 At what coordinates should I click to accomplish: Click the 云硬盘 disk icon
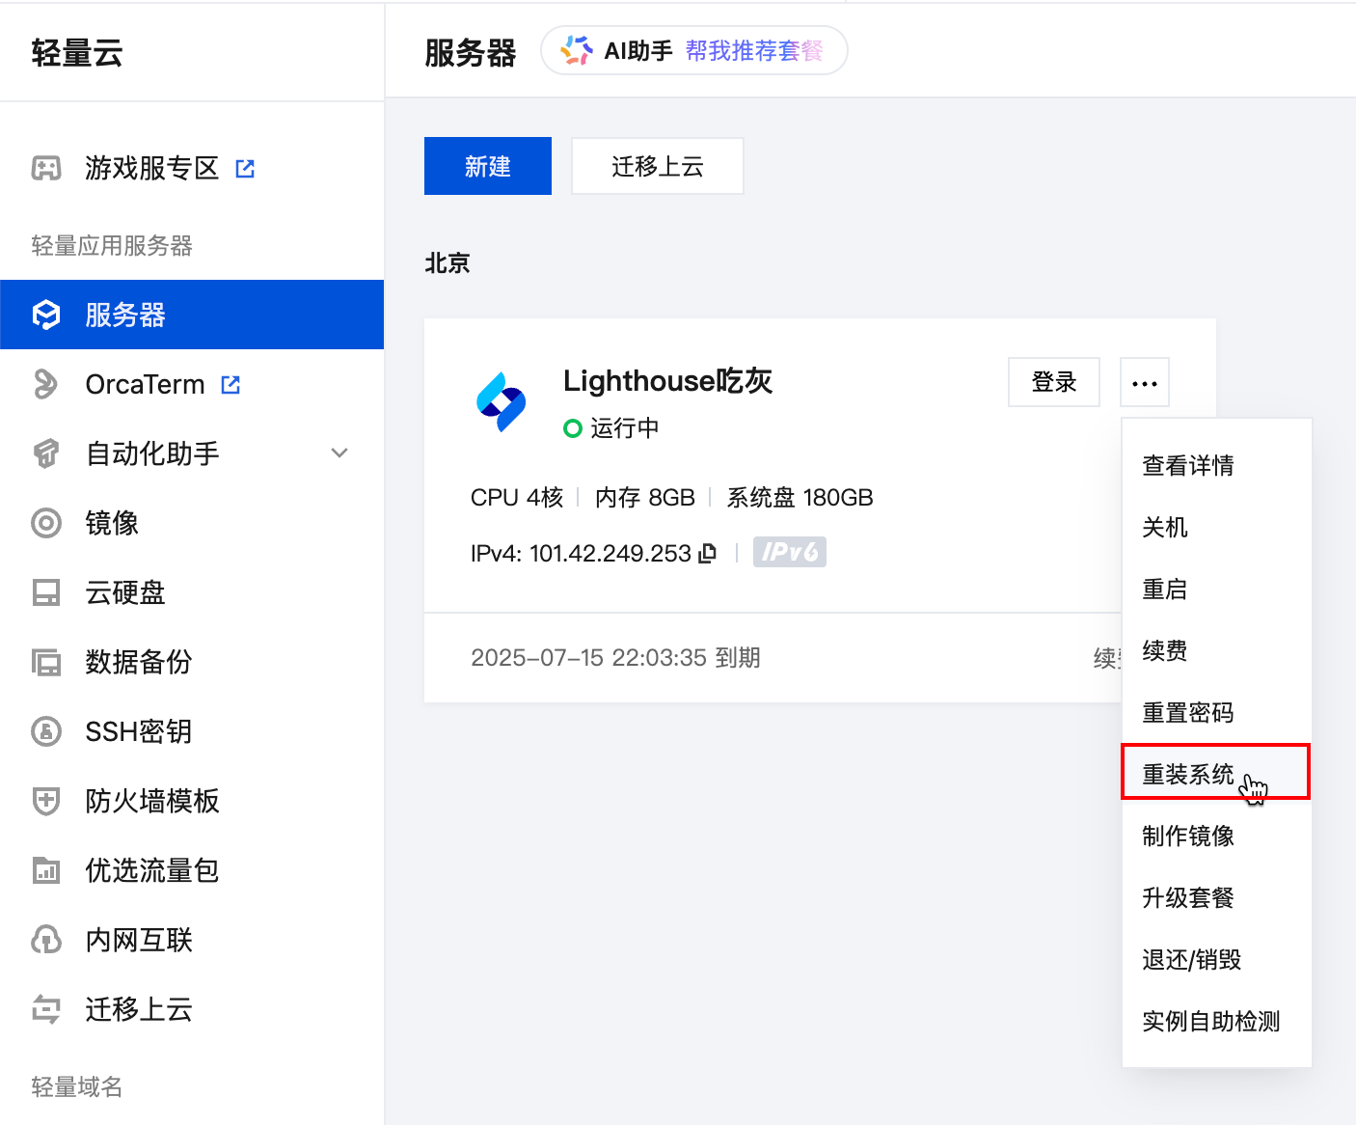pyautogui.click(x=46, y=592)
